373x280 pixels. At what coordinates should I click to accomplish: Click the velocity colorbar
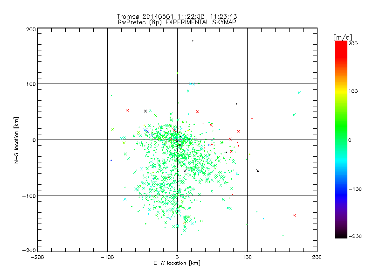341,139
